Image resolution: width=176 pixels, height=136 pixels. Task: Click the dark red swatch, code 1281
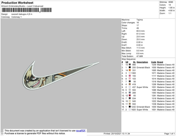pos(130,96)
